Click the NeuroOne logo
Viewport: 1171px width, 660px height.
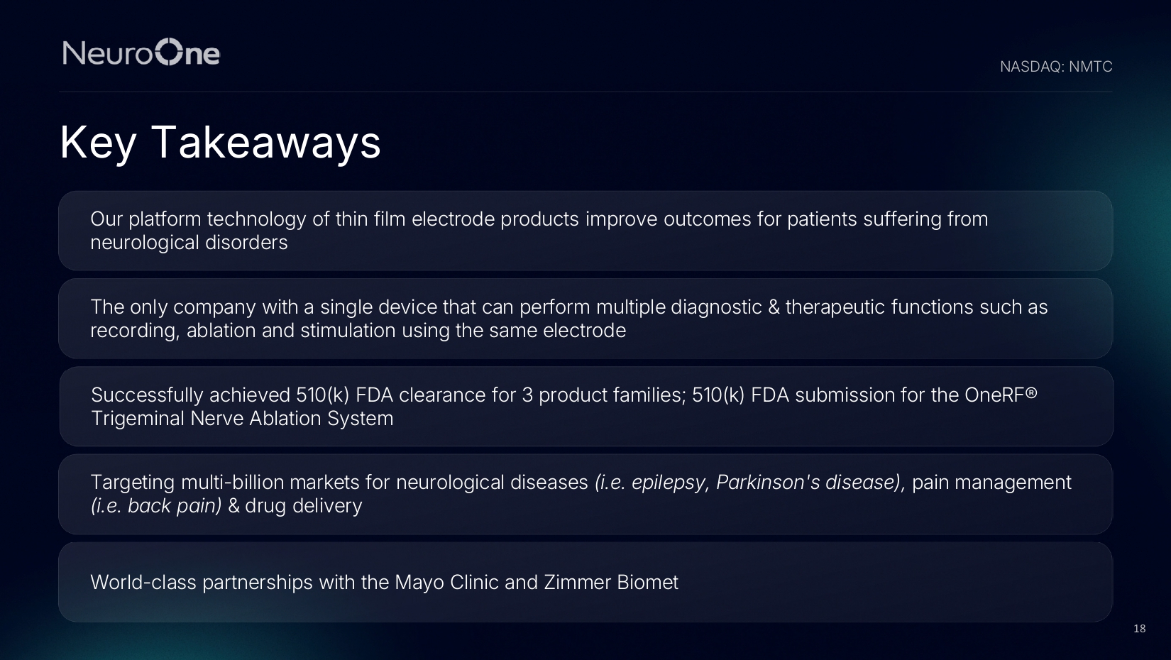pos(141,53)
